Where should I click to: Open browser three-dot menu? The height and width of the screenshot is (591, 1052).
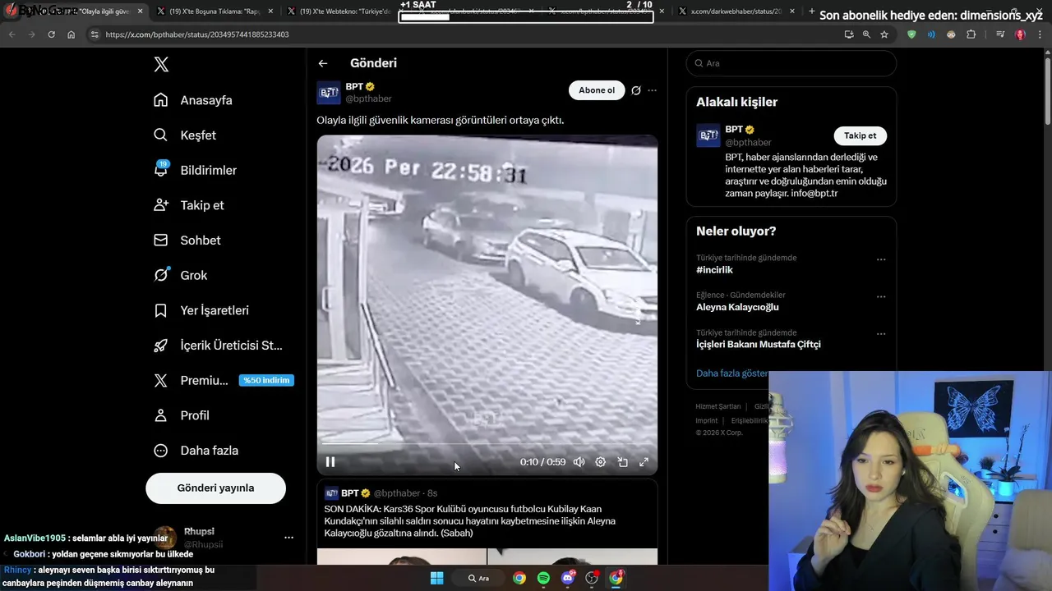[x=1040, y=34]
